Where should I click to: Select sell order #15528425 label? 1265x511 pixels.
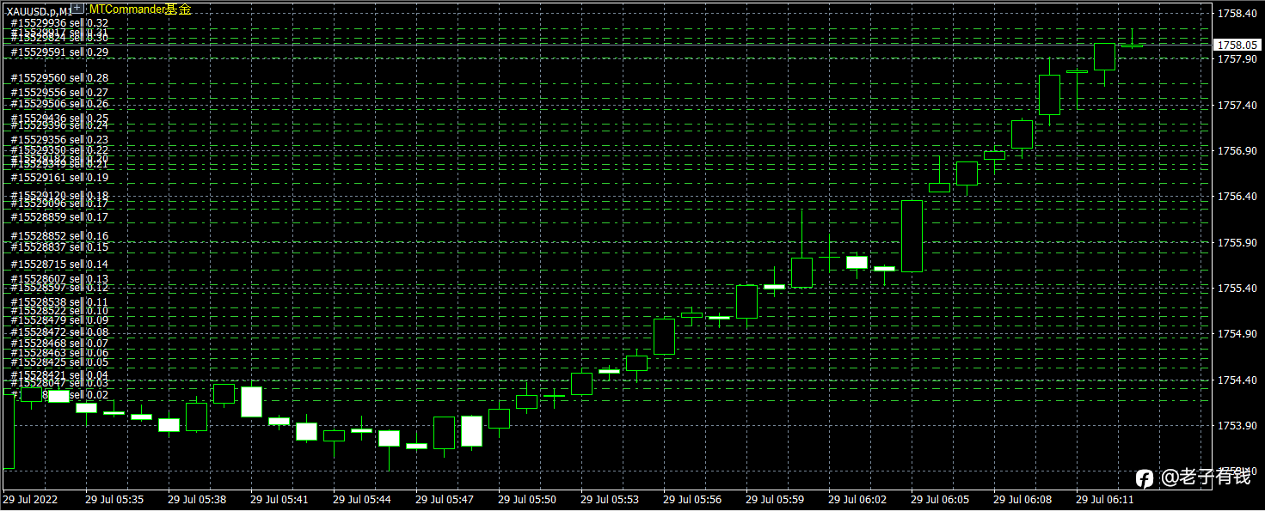[x=59, y=362]
